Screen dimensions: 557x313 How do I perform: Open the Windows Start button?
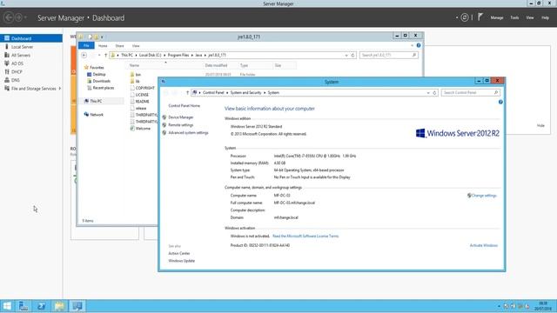pyautogui.click(x=7, y=306)
